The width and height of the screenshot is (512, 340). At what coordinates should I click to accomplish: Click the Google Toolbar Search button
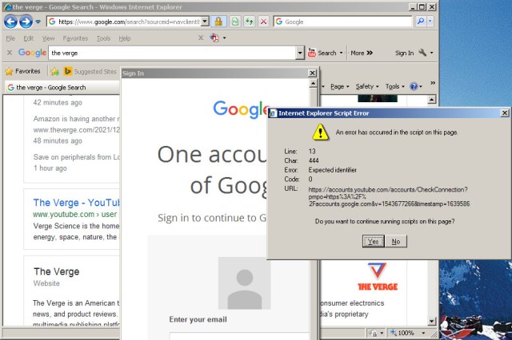[x=322, y=53]
